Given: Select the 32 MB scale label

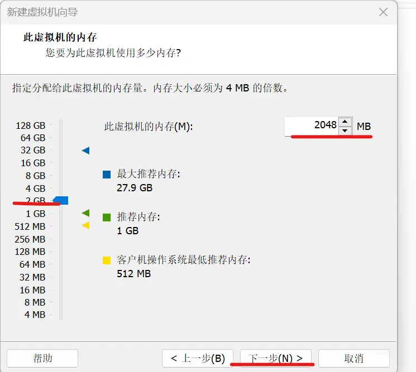Looking at the screenshot, I should click(32, 277).
